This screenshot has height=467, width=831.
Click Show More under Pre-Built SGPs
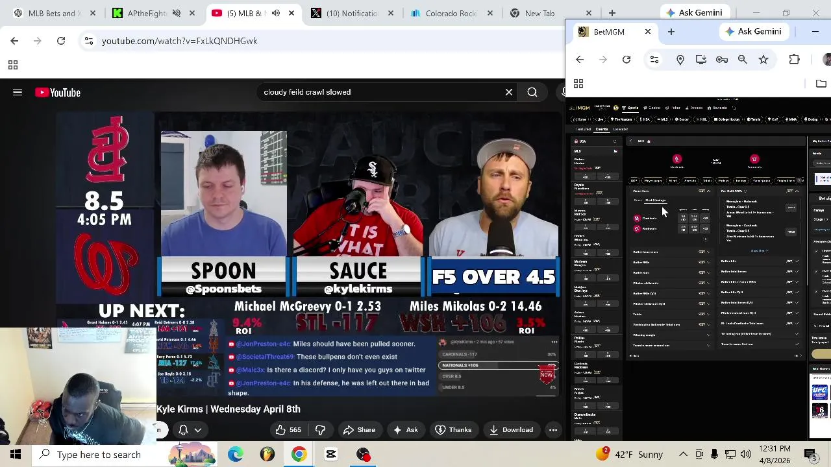click(760, 250)
